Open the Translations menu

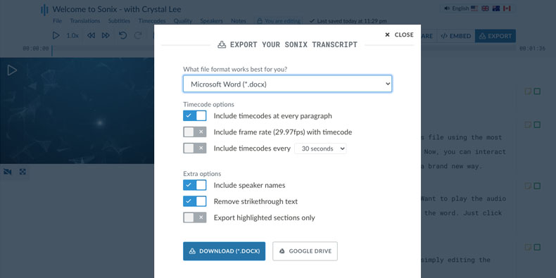point(85,21)
